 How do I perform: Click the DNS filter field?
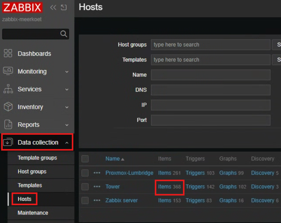pyautogui.click(x=211, y=90)
